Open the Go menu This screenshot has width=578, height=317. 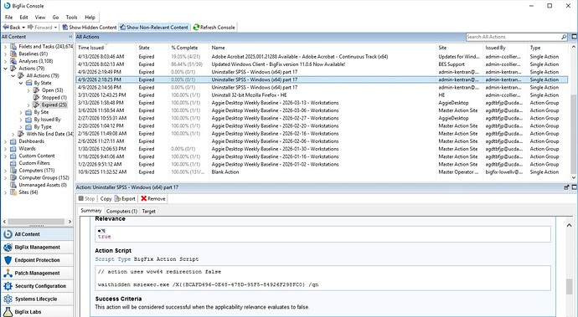[55, 18]
